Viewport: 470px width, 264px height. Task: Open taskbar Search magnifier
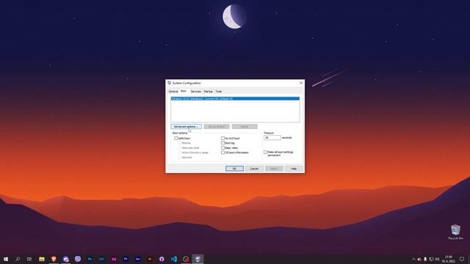click(x=18, y=259)
